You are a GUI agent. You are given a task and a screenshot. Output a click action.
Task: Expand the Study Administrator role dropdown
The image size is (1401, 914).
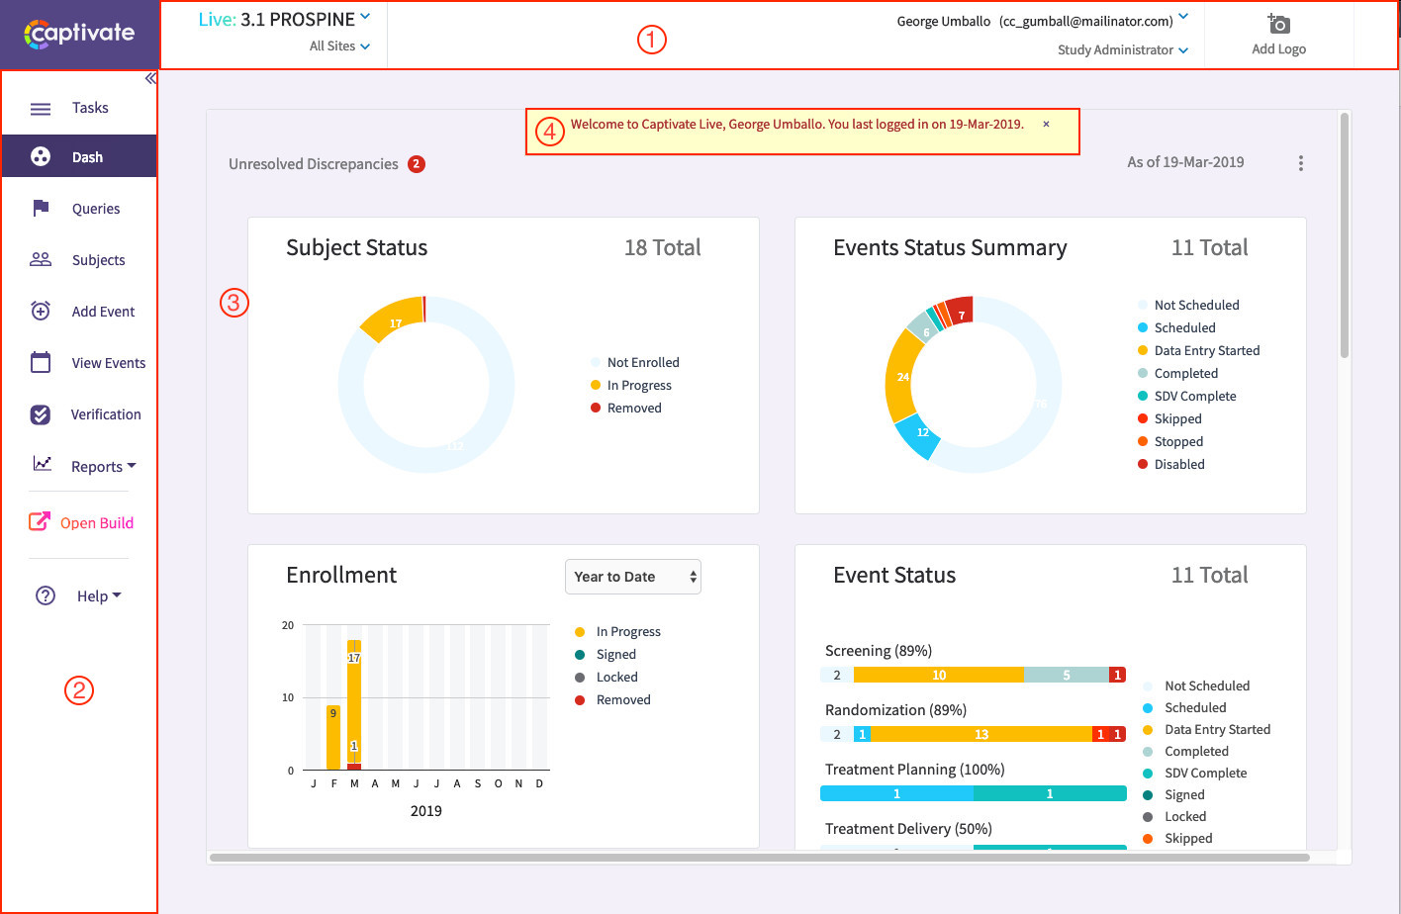(1122, 50)
